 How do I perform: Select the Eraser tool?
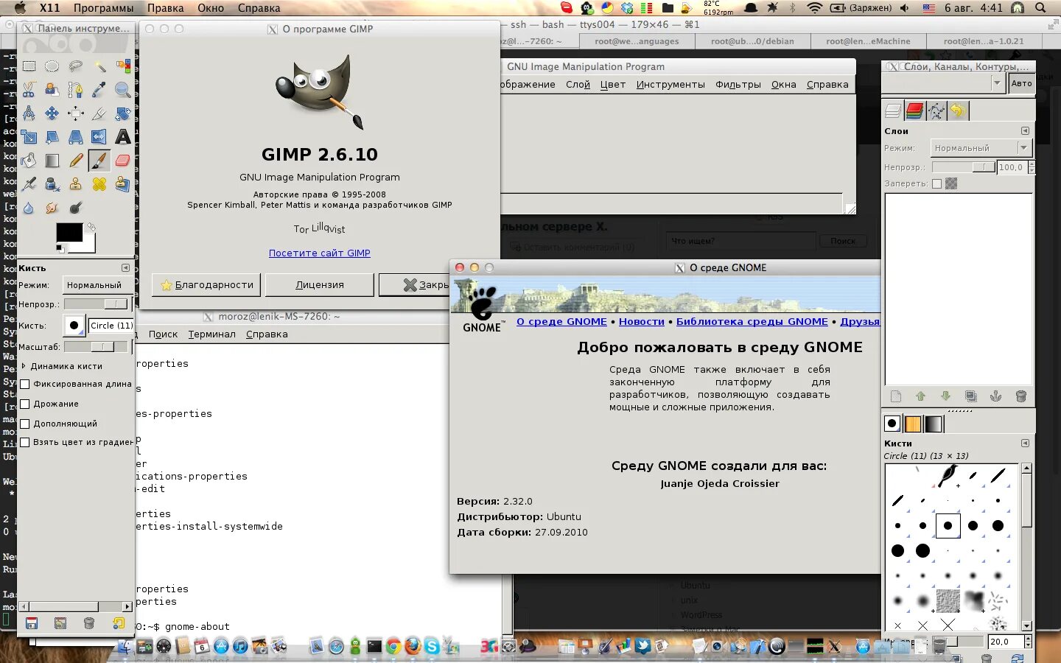[x=123, y=161]
